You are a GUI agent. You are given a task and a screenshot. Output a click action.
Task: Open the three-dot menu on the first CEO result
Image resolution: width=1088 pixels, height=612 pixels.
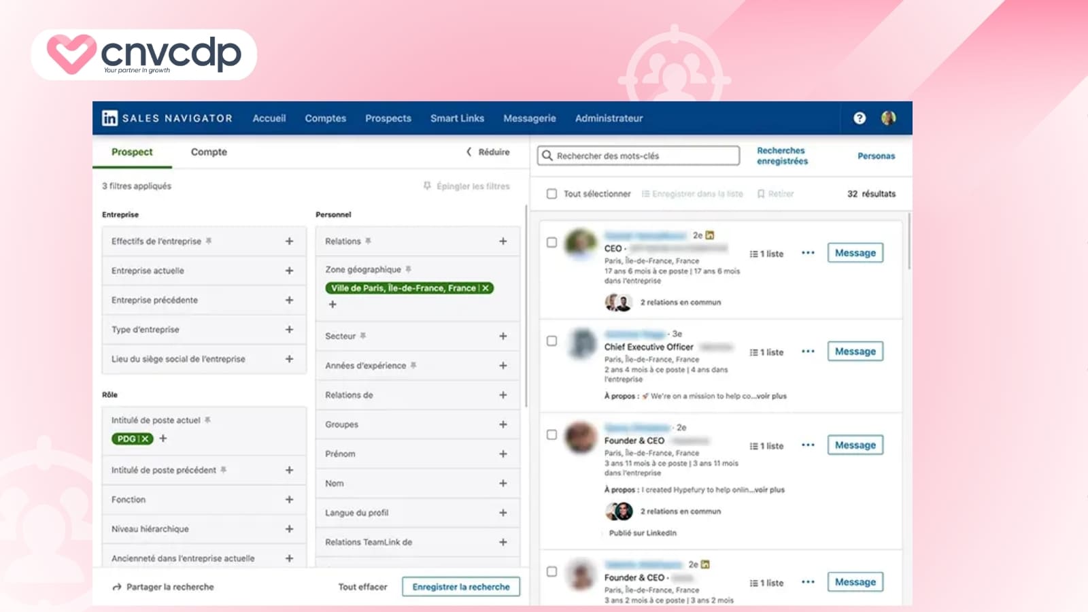click(808, 252)
